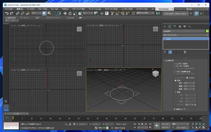Open the Motion command panel tab

(180, 27)
